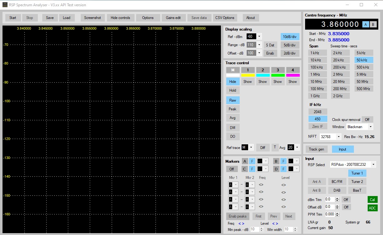Enable BiasT on the tuner
Viewport: 383px width, 235px height.
[357, 190]
